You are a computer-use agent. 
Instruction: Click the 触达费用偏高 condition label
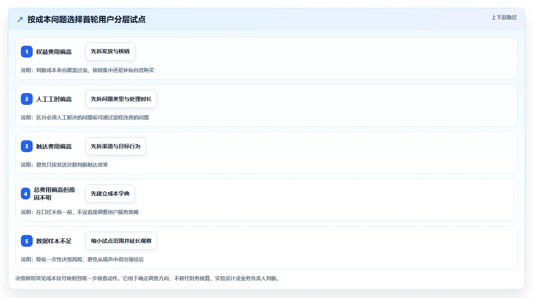(54, 146)
